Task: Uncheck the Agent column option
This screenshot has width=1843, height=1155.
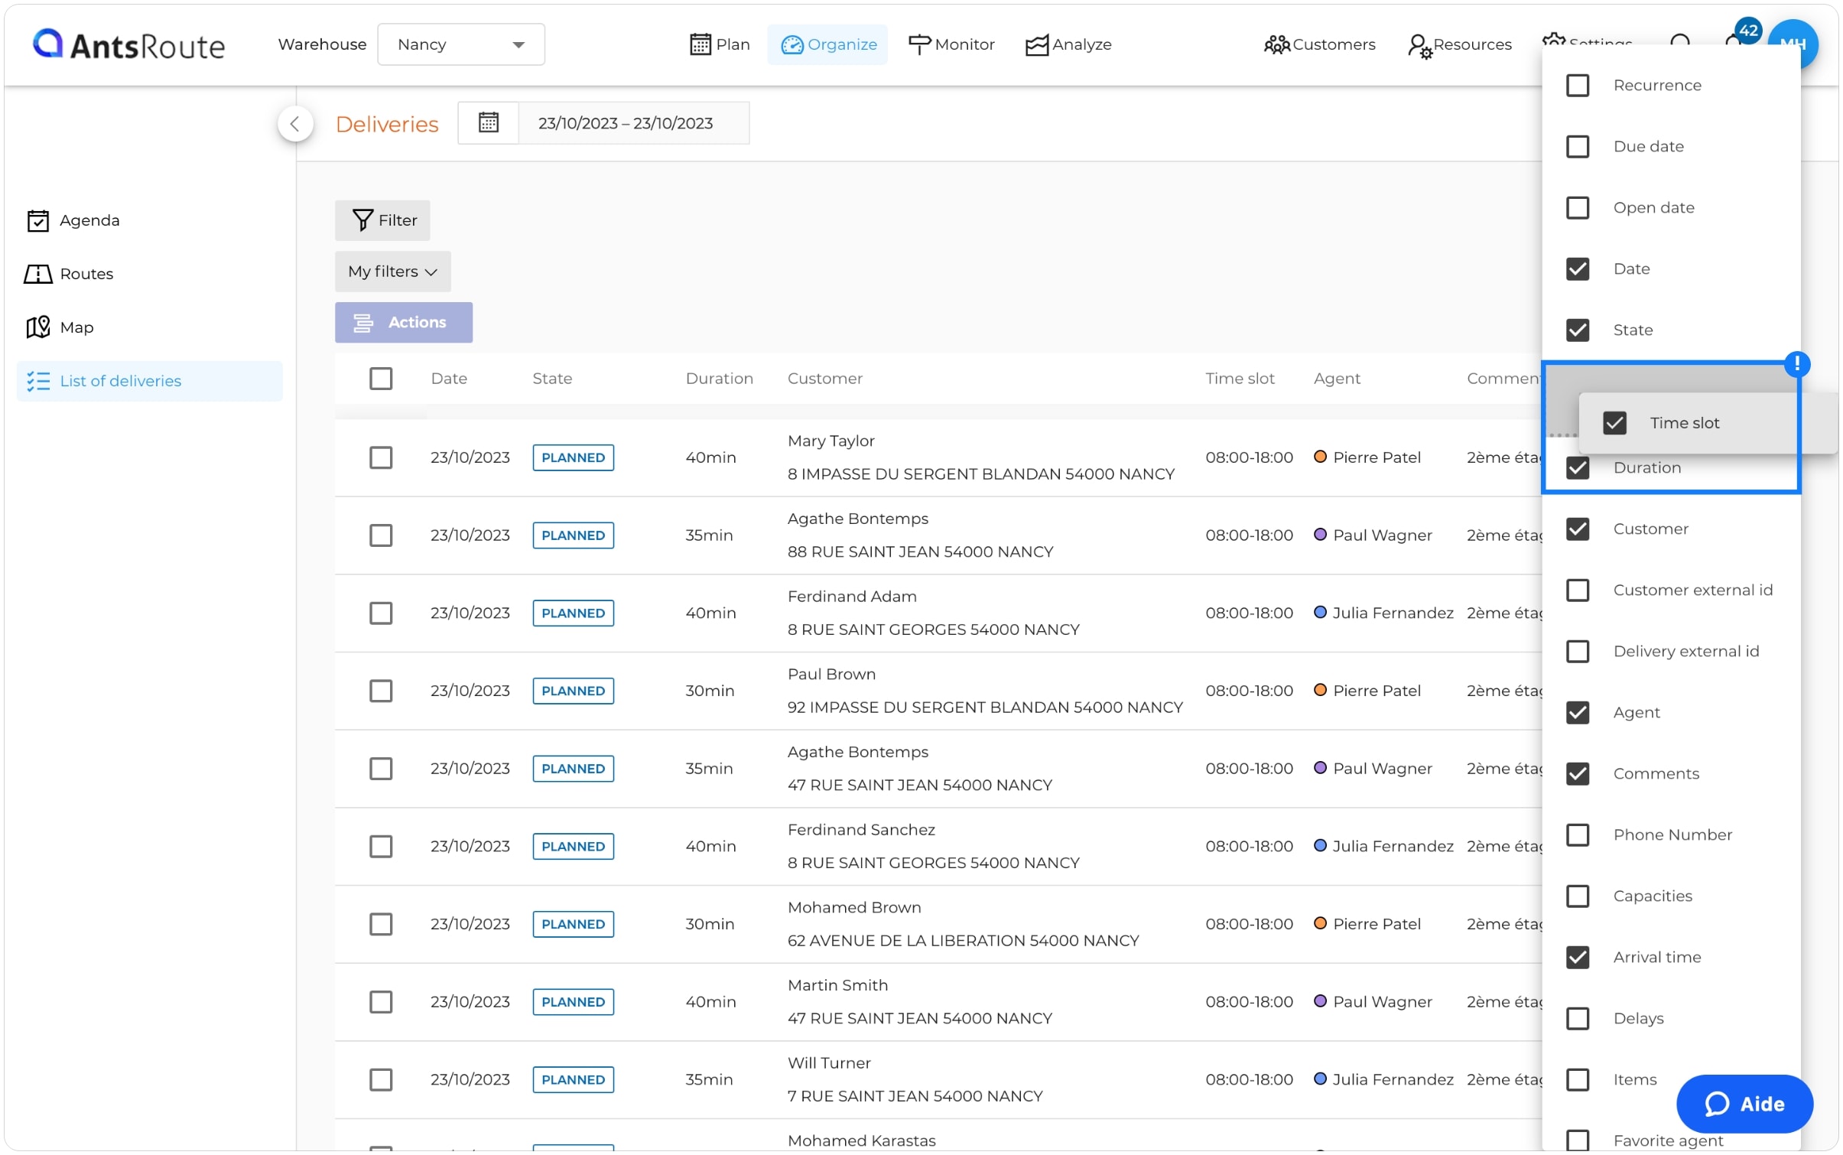Action: [x=1577, y=712]
